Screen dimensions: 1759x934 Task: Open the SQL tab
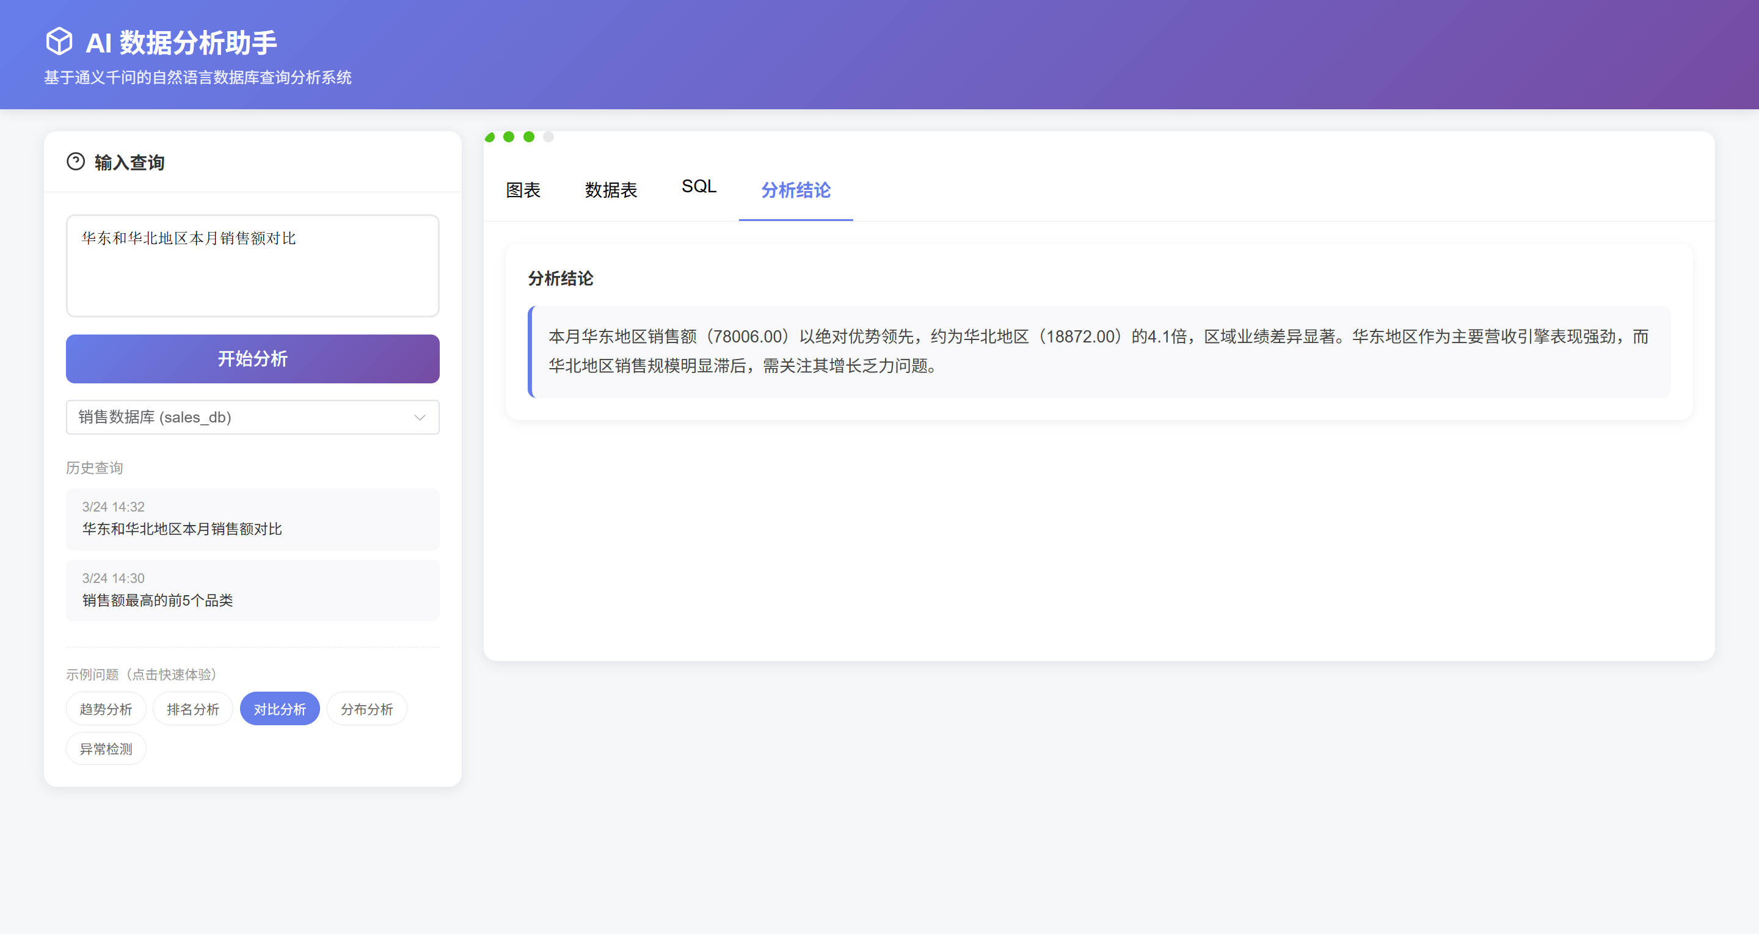pos(699,187)
